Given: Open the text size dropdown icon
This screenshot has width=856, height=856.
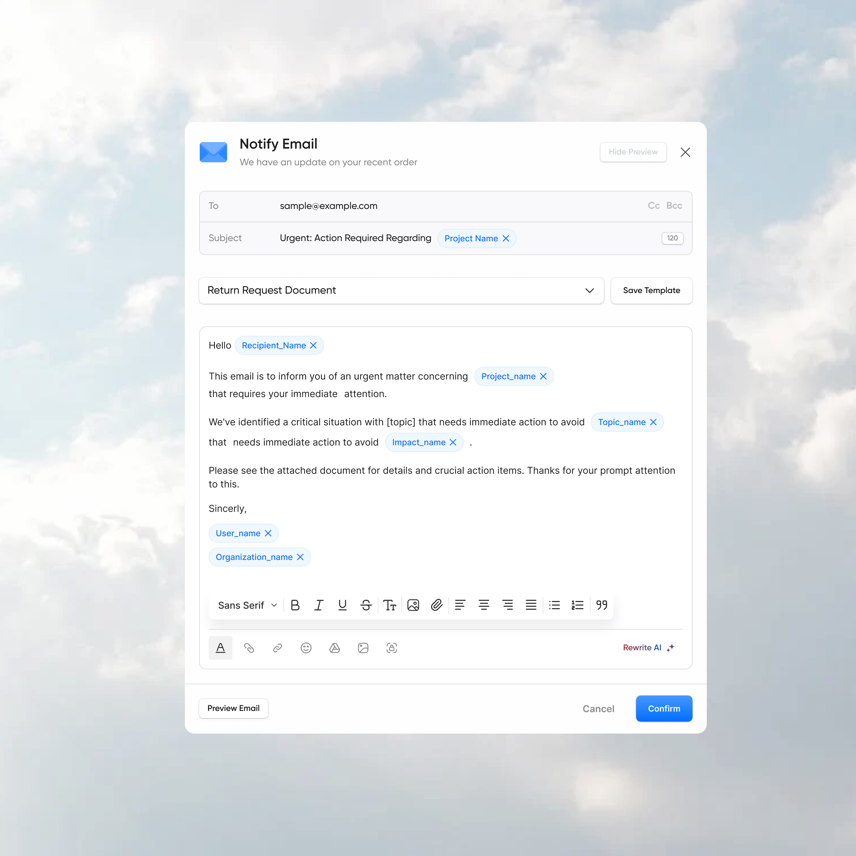Looking at the screenshot, I should click(389, 605).
